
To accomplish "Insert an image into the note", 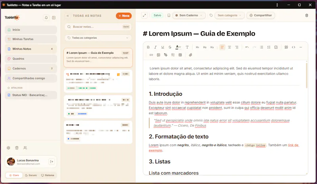I will 158,55.
